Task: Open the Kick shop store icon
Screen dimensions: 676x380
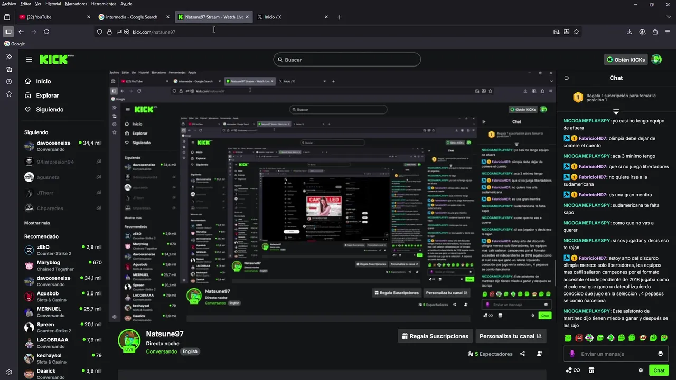Action: tap(591, 370)
